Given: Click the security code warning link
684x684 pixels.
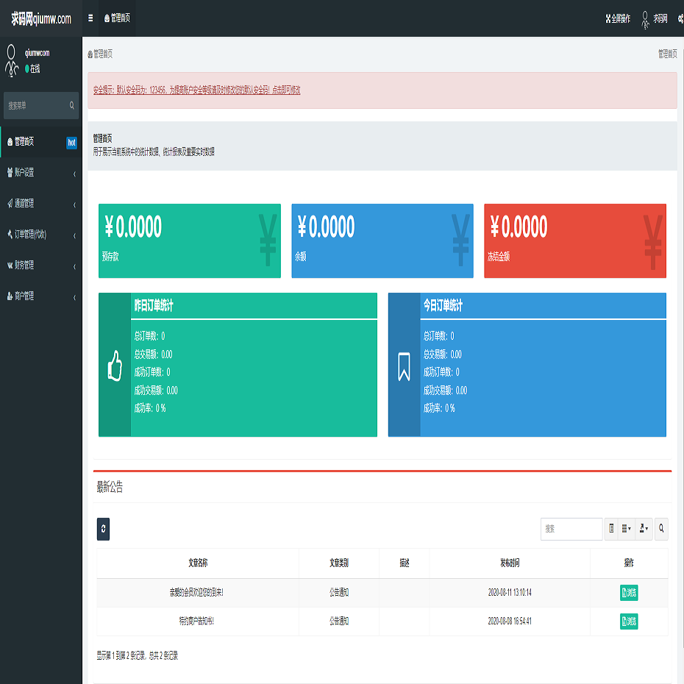Looking at the screenshot, I should click(196, 90).
